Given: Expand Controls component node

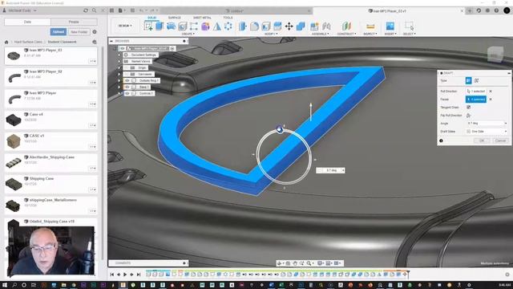Looking at the screenshot, I should pyautogui.click(x=119, y=93).
